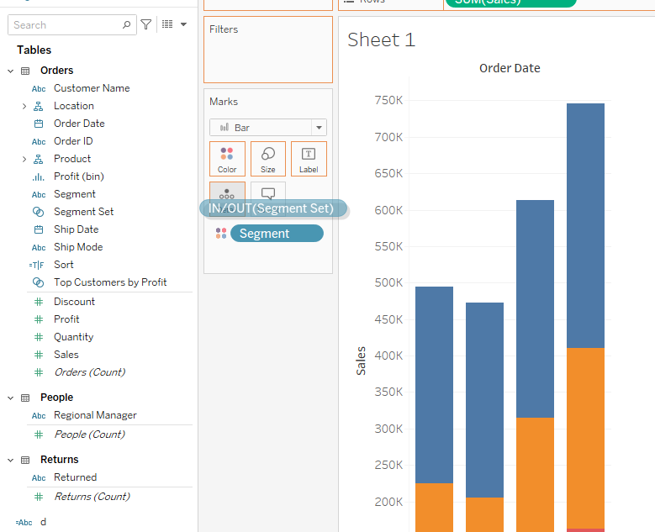Click the SUM(Sales) pill on Rows

pyautogui.click(x=510, y=3)
